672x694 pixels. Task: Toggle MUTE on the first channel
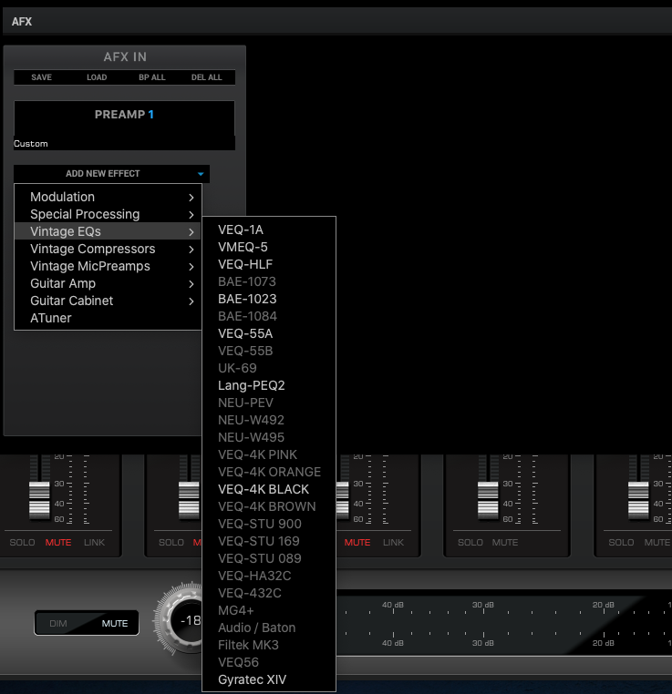(58, 542)
